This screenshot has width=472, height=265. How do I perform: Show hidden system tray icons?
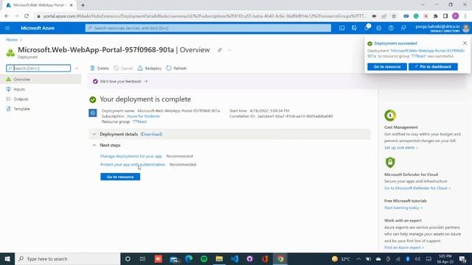click(x=358, y=258)
